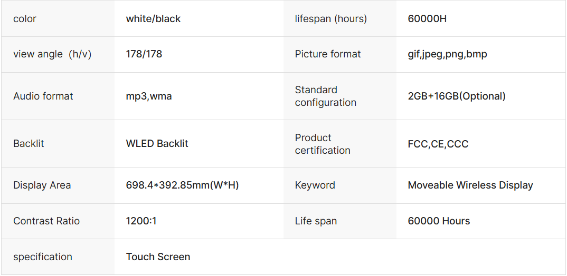Select the 'white/black' color value
The height and width of the screenshot is (276, 567).
(x=153, y=19)
